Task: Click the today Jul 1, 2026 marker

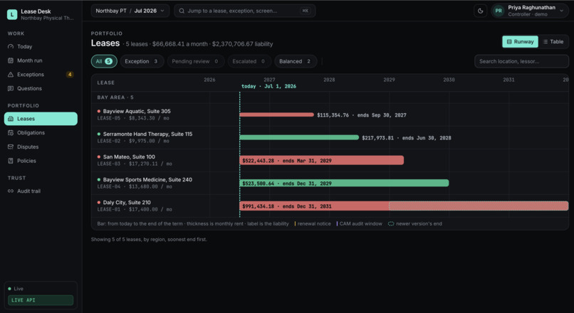Action: [268, 86]
